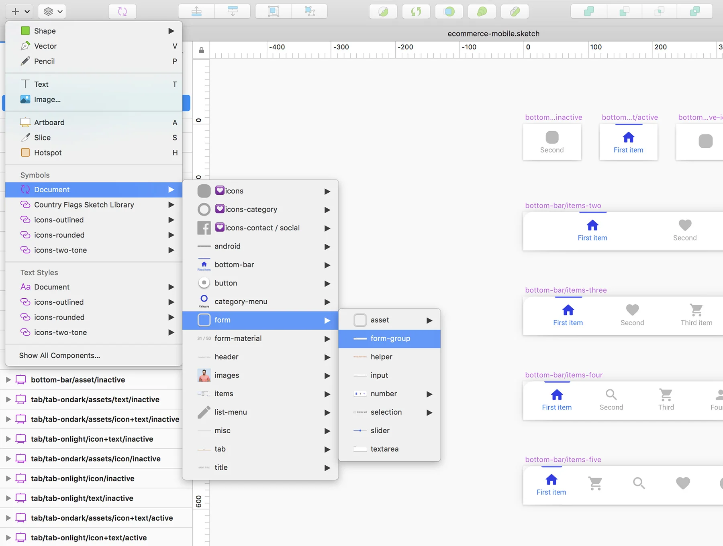Click the bottom-bar/items-three artboard title
The height and width of the screenshot is (546, 723).
[x=566, y=290]
